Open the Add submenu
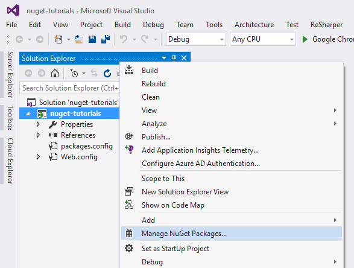Image resolution: width=354 pixels, height=268 pixels. coord(232,220)
